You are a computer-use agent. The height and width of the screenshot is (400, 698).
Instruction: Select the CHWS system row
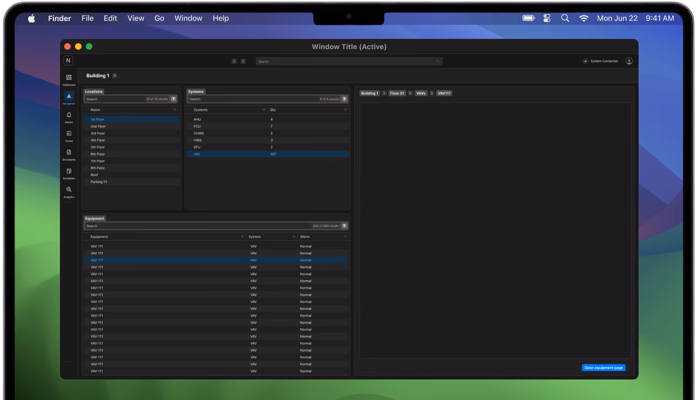(268, 133)
